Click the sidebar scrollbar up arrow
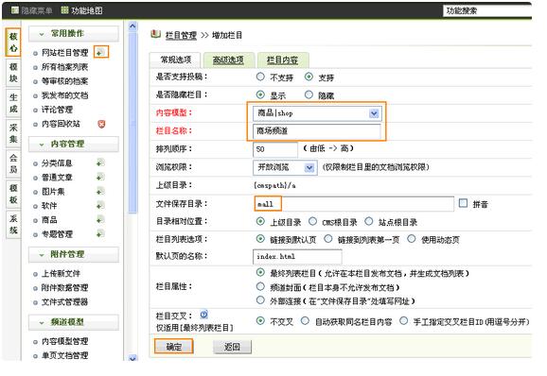This screenshot has width=547, height=376. click(132, 26)
